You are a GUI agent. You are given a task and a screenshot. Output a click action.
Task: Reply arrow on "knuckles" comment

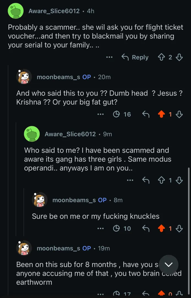[x=145, y=228]
